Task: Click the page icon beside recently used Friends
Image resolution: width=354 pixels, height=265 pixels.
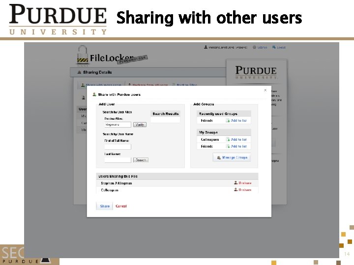Action: click(x=228, y=121)
